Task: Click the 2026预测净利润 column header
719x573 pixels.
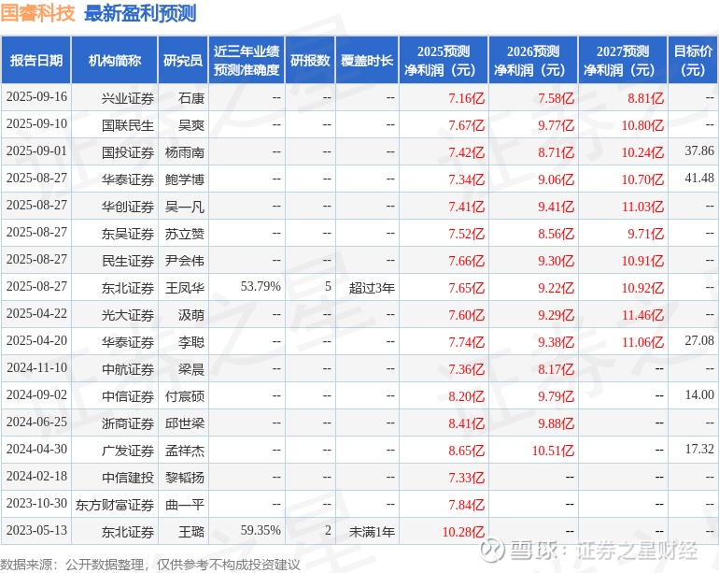Action: point(533,60)
